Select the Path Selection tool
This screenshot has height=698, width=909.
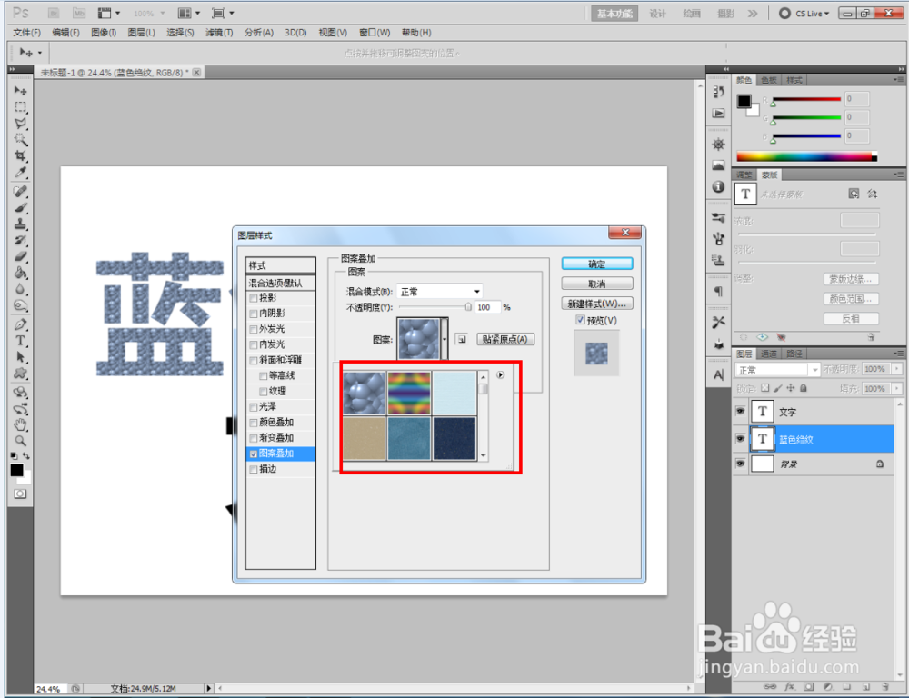pos(20,356)
